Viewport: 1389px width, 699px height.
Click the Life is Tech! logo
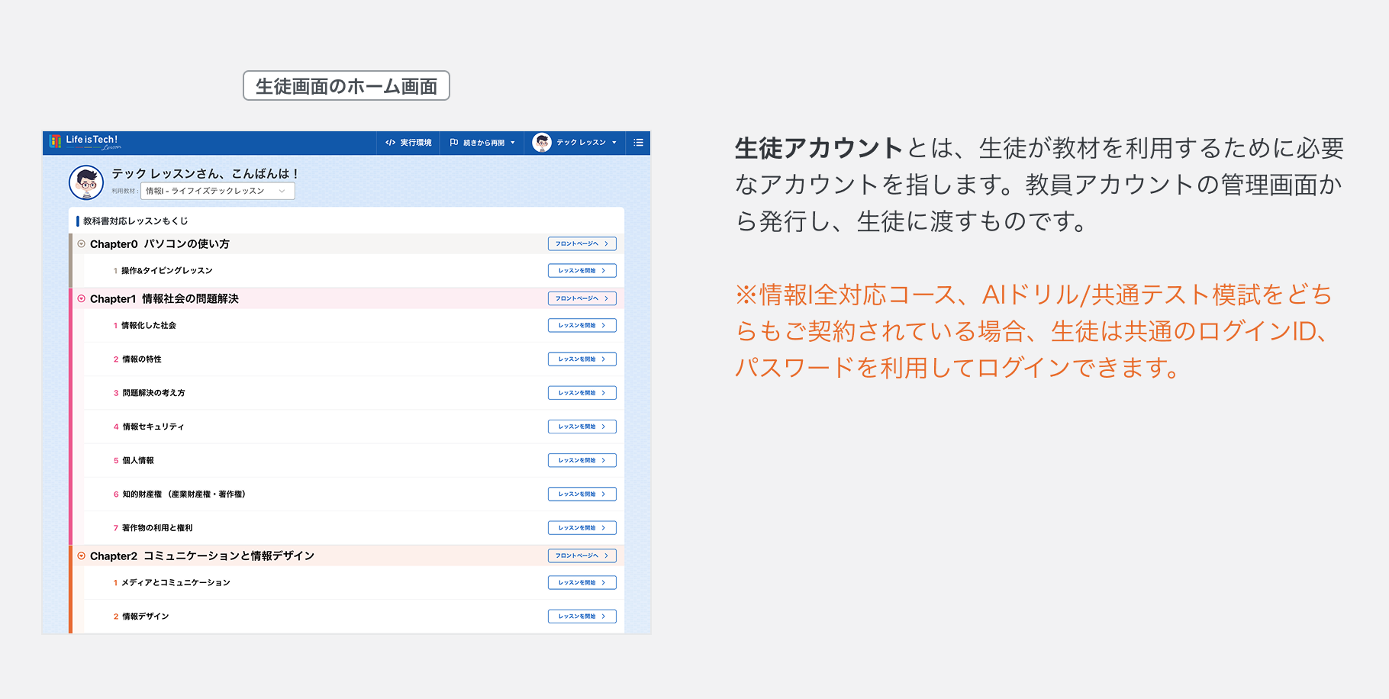85,142
